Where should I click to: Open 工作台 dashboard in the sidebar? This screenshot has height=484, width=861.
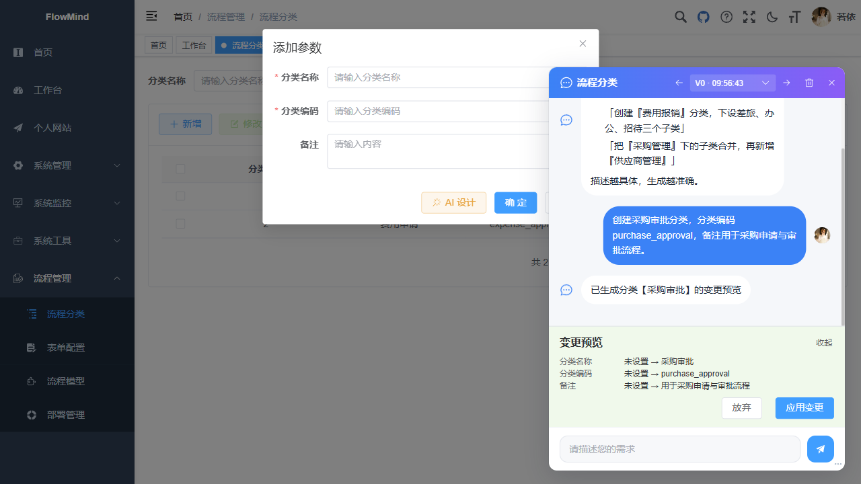click(67, 90)
